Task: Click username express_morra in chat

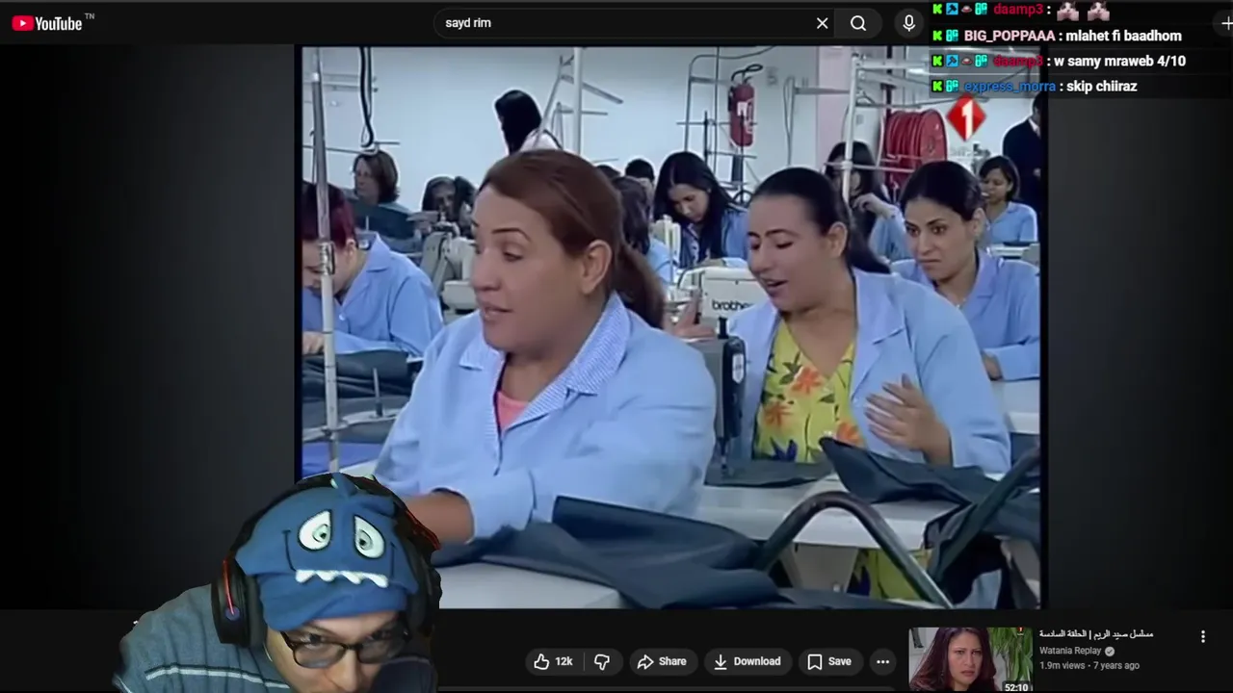Action: 1010,86
